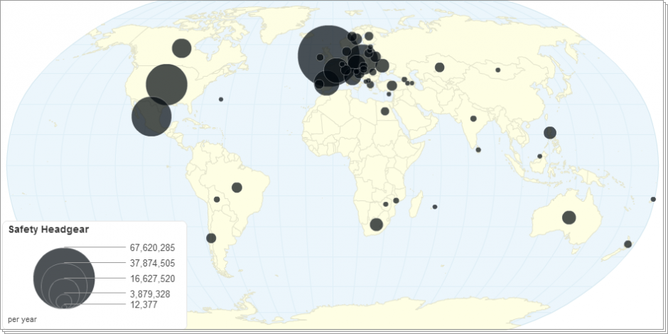Image resolution: width=668 pixels, height=334 pixels.
Task: Select the bubble over Canada
Action: [182, 48]
